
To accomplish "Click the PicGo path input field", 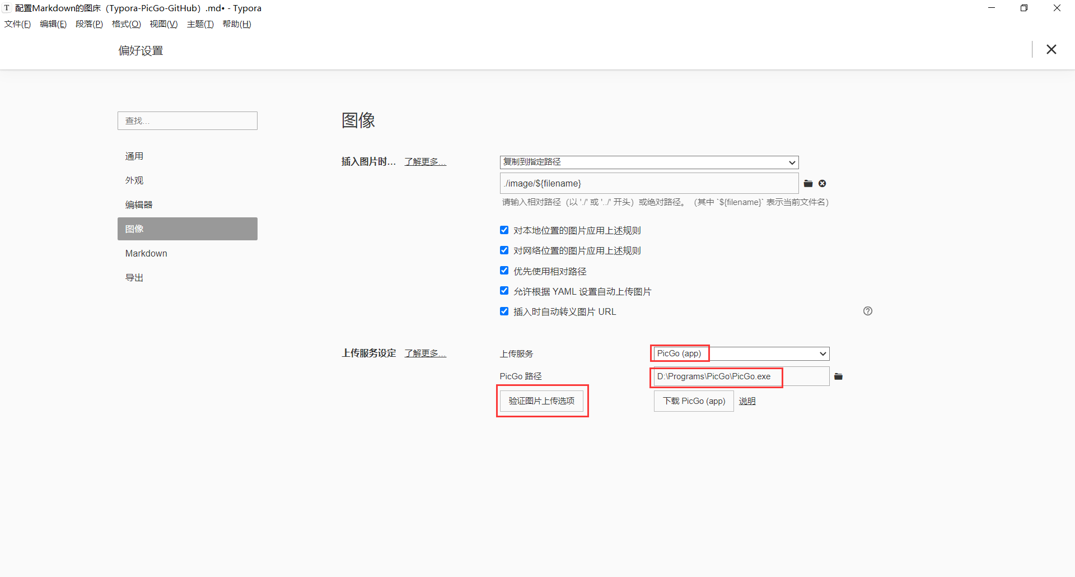I will 741,376.
